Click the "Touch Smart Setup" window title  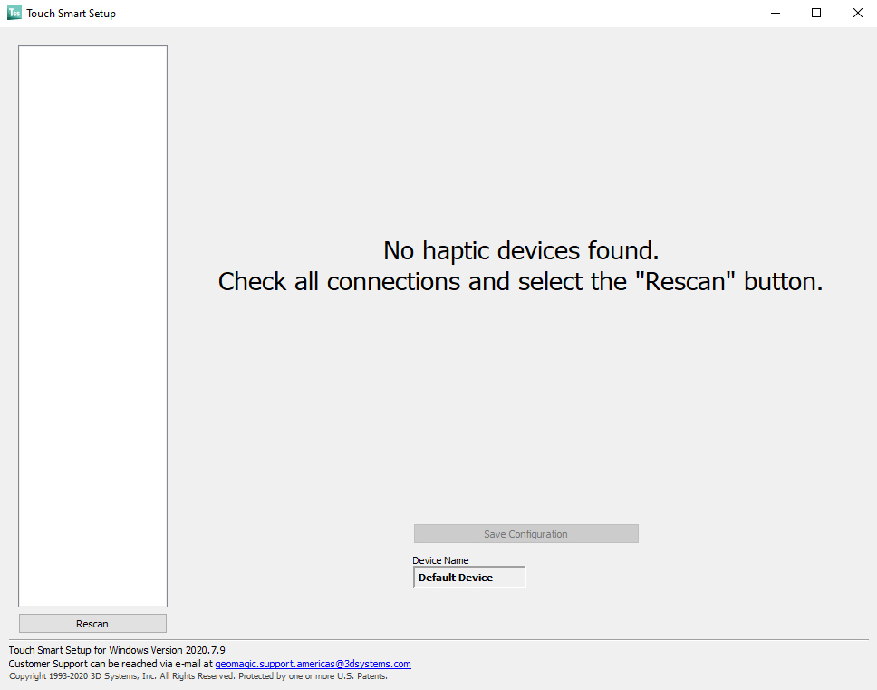tap(71, 14)
